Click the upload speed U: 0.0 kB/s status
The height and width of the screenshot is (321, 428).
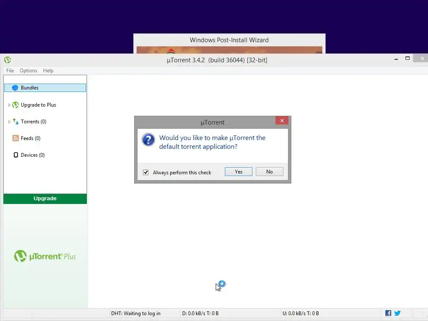tap(301, 313)
